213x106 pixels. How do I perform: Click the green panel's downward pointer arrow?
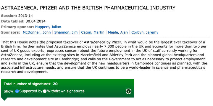tap(4, 99)
